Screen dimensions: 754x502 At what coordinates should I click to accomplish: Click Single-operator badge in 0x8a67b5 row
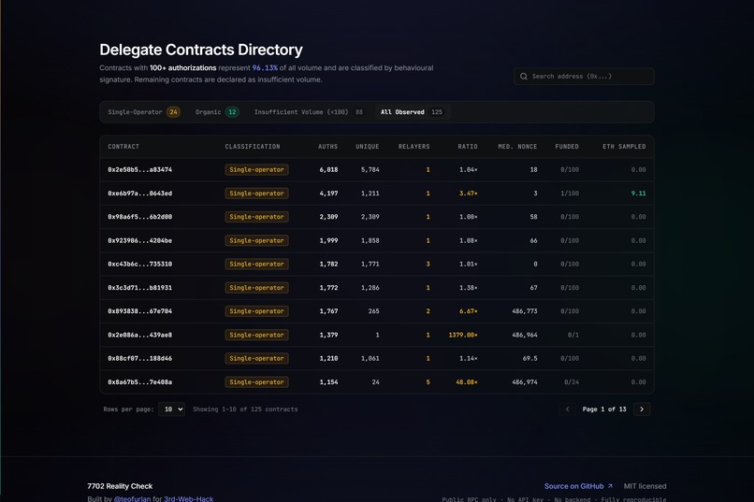[256, 382]
